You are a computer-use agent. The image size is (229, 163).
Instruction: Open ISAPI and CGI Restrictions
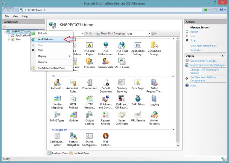pos(122,102)
